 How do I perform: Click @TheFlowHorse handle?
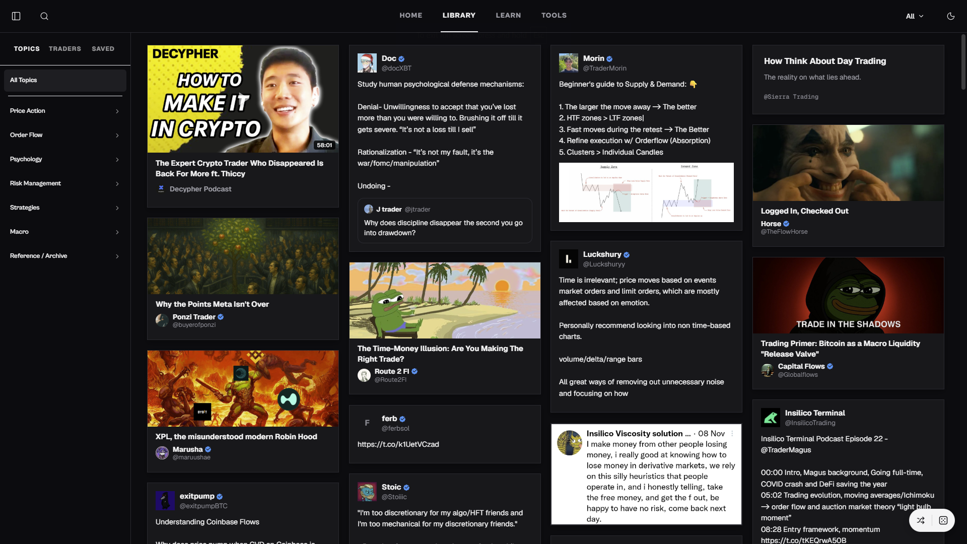click(x=784, y=232)
